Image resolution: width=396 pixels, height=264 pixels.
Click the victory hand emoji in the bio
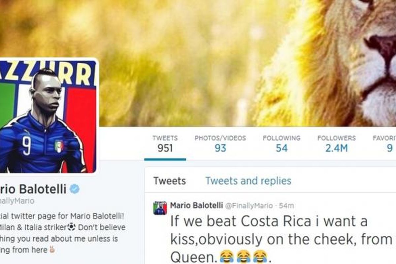pos(52,250)
